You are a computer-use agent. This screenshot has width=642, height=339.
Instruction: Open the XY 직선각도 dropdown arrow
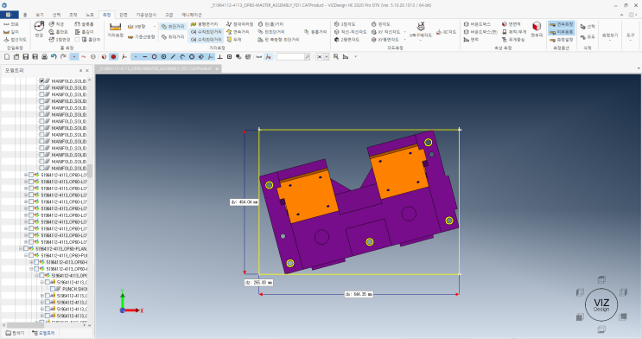[405, 32]
